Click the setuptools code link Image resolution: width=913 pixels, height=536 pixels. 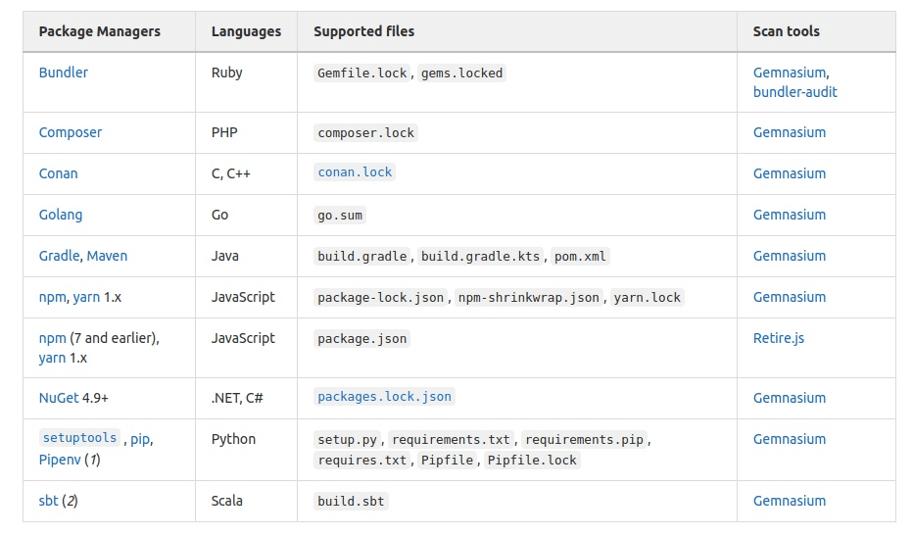(79, 438)
